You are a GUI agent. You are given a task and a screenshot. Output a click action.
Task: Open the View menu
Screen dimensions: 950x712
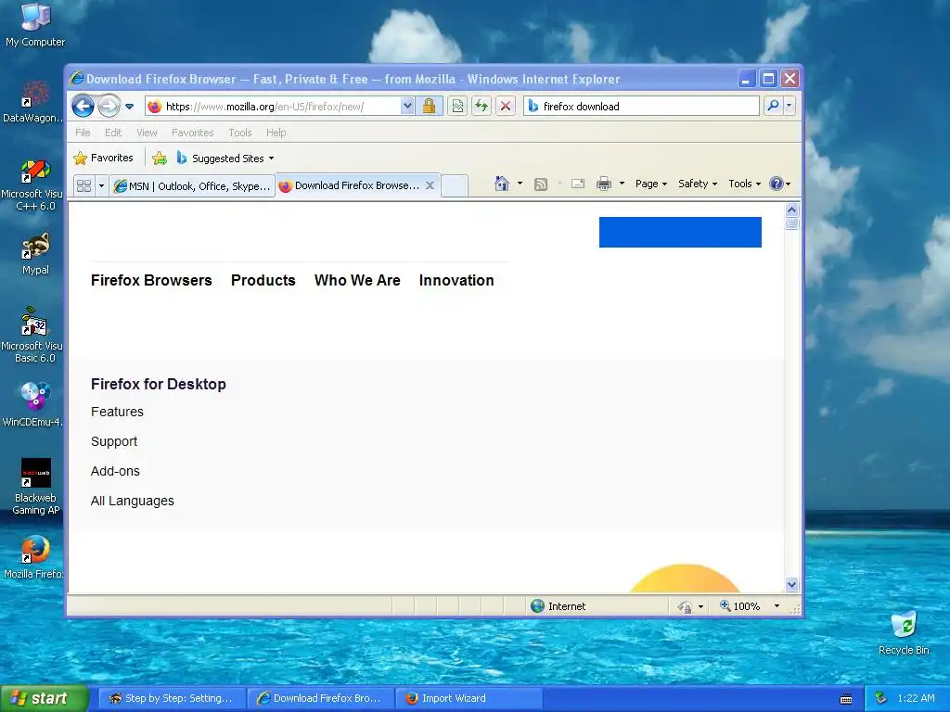coord(147,133)
